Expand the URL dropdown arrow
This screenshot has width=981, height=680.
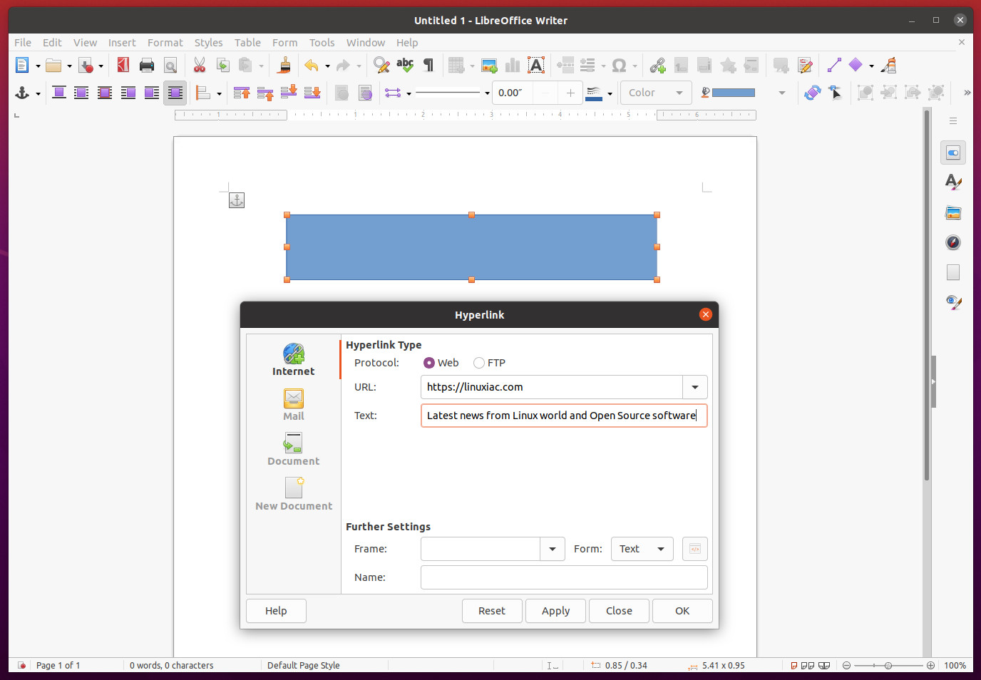(695, 387)
